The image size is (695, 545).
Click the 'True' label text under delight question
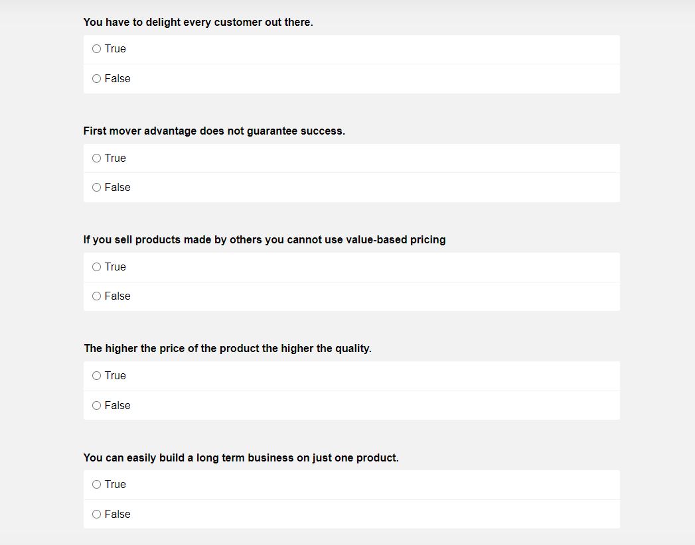point(115,49)
